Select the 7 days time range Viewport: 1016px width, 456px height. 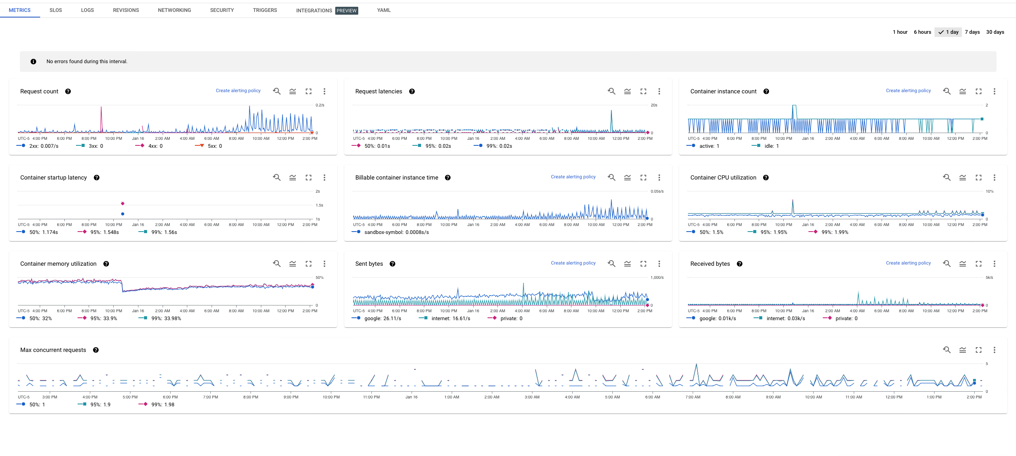tap(972, 32)
